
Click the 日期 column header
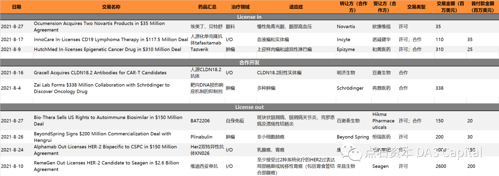17,7
